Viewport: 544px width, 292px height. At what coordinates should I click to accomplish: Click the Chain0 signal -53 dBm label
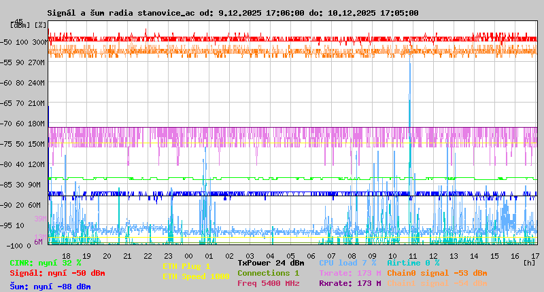(437, 273)
